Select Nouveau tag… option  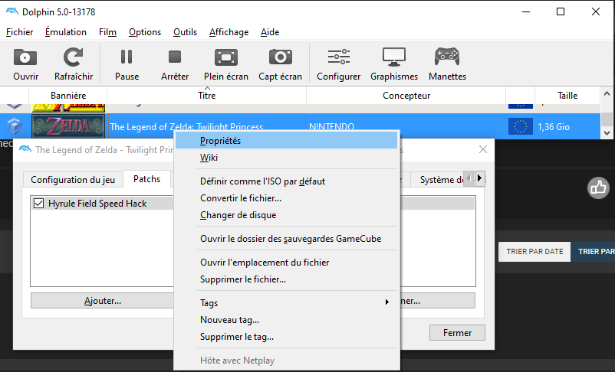coord(286,320)
